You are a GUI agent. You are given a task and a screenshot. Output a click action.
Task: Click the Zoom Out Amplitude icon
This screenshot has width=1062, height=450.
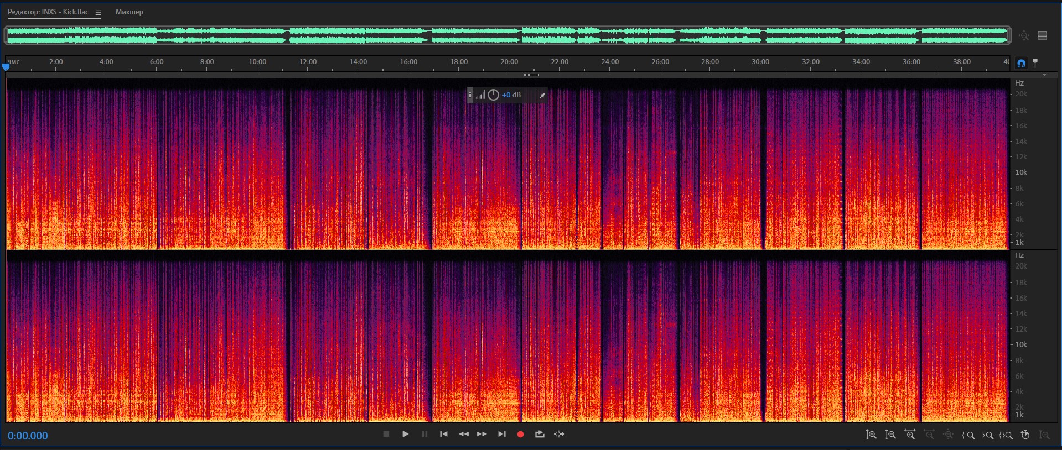890,435
